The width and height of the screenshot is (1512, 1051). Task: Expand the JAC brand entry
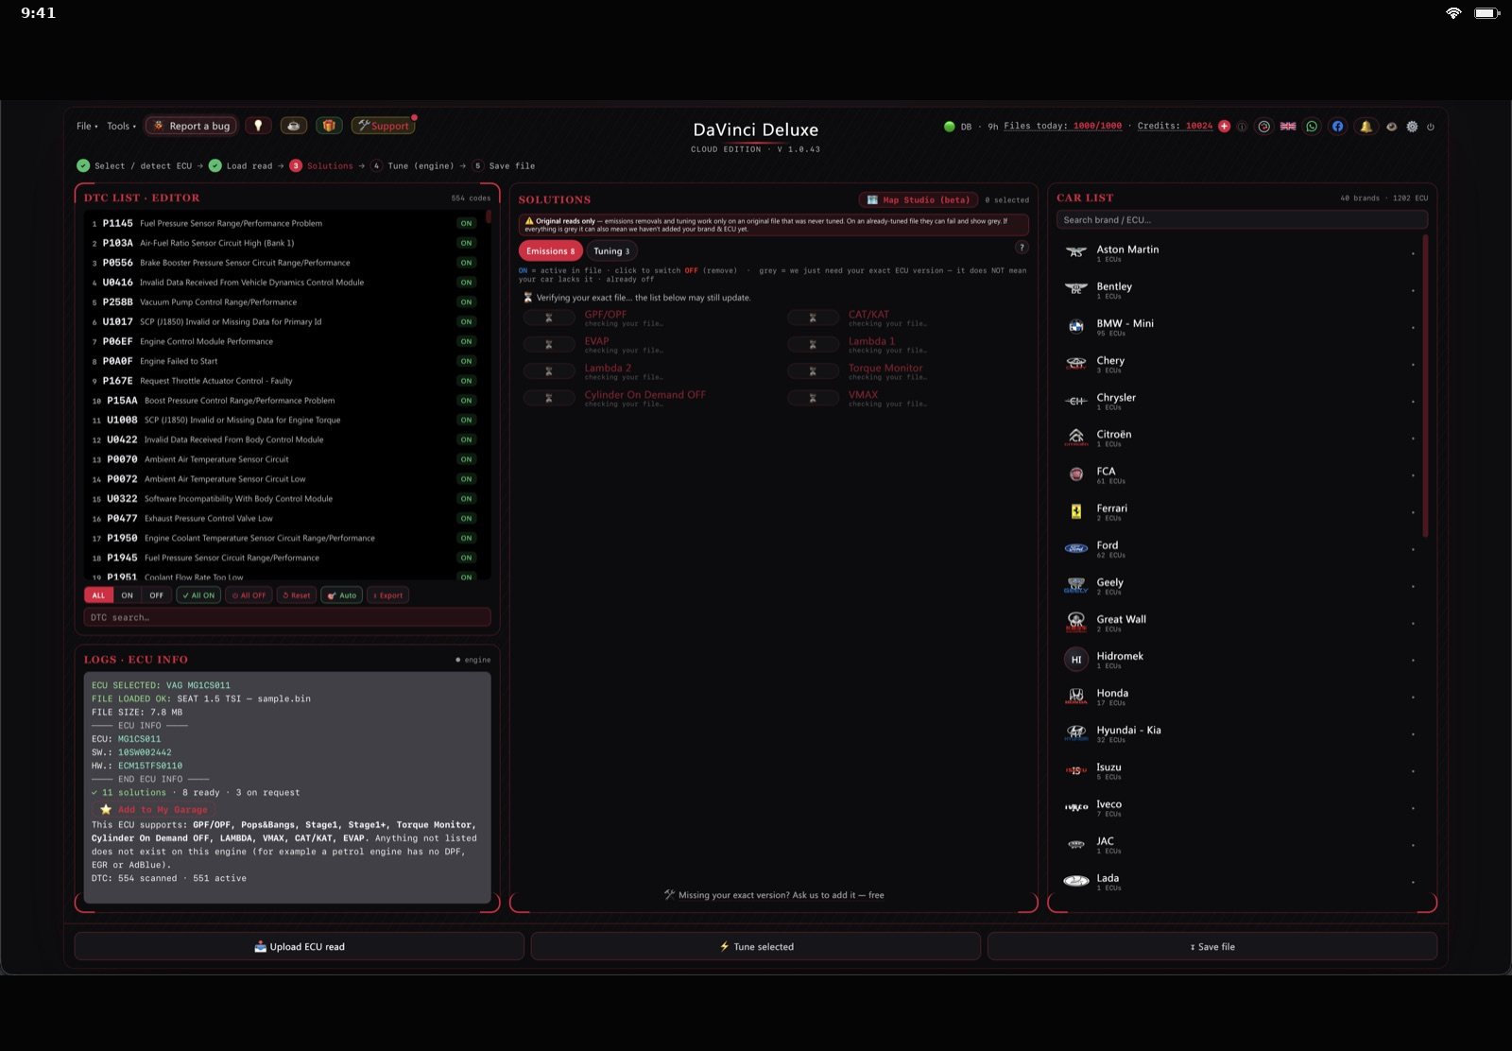(1239, 844)
